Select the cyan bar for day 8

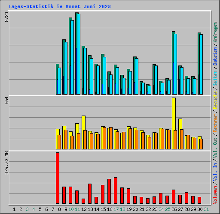click(59, 81)
